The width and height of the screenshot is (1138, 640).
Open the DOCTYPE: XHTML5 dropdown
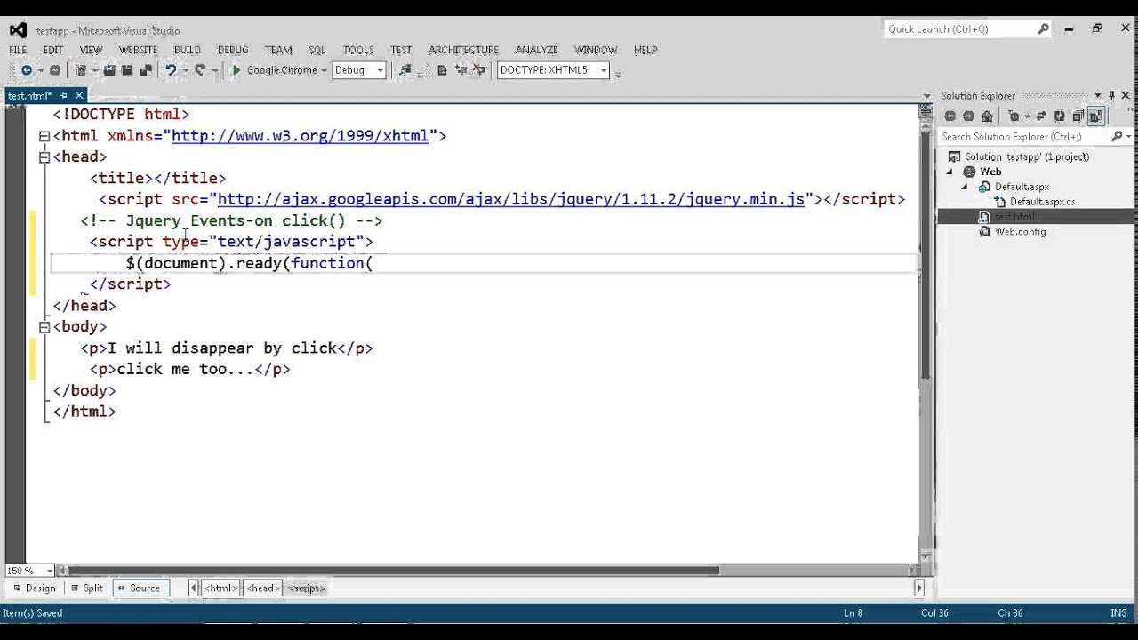click(x=603, y=70)
